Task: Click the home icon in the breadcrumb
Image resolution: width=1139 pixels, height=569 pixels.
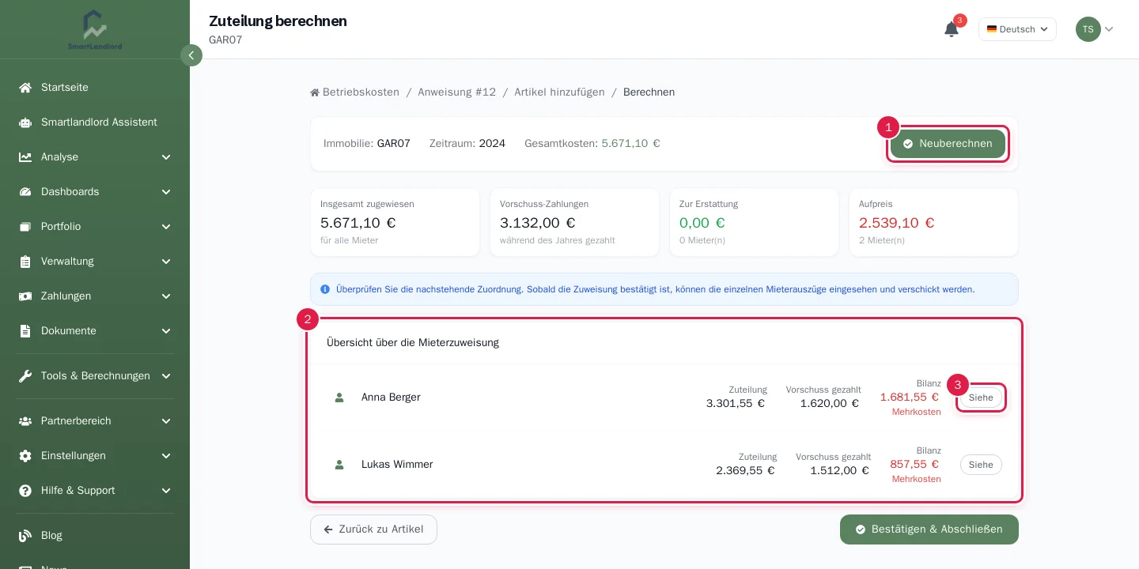Action: click(x=315, y=92)
